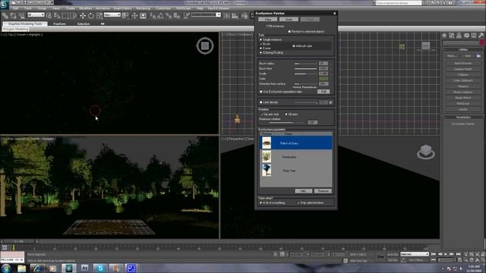The width and height of the screenshot is (486, 273).
Task: Click the Reset XForm utility button
Action: [x=463, y=98]
